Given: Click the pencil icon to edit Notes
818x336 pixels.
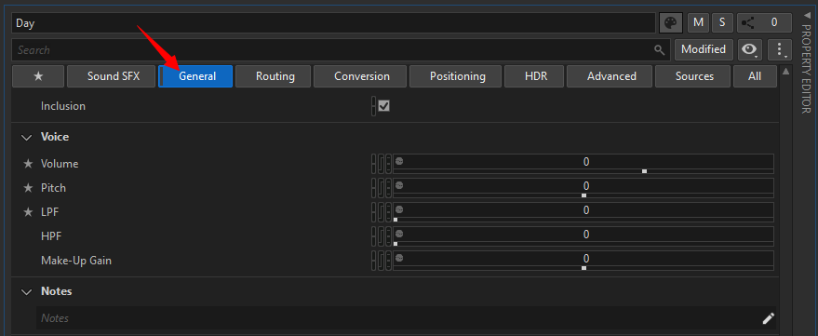Looking at the screenshot, I should pyautogui.click(x=768, y=318).
